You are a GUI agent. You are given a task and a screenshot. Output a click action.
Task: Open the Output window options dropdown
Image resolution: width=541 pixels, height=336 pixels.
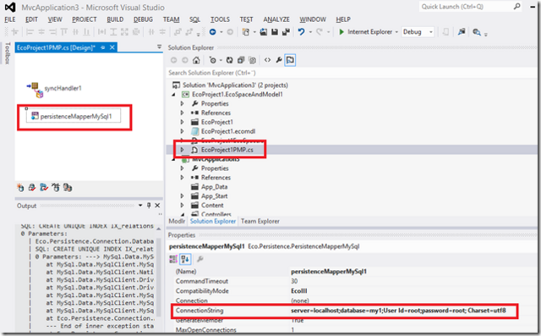click(x=140, y=206)
